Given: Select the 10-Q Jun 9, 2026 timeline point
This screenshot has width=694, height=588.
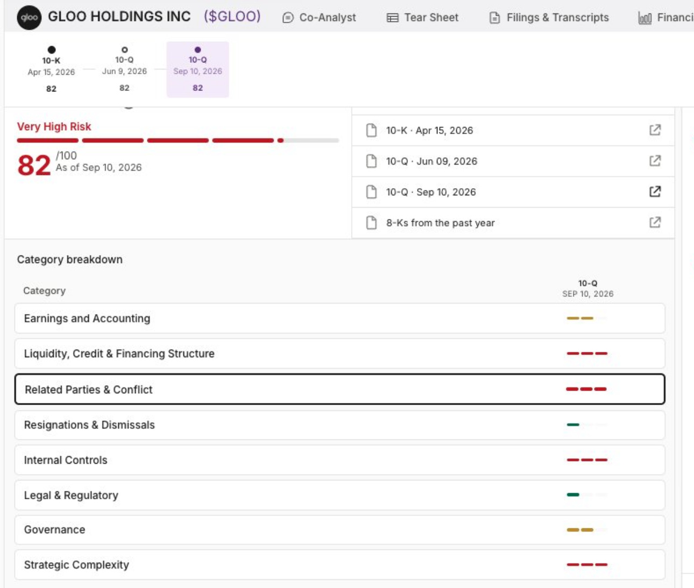Looking at the screenshot, I should coord(124,69).
